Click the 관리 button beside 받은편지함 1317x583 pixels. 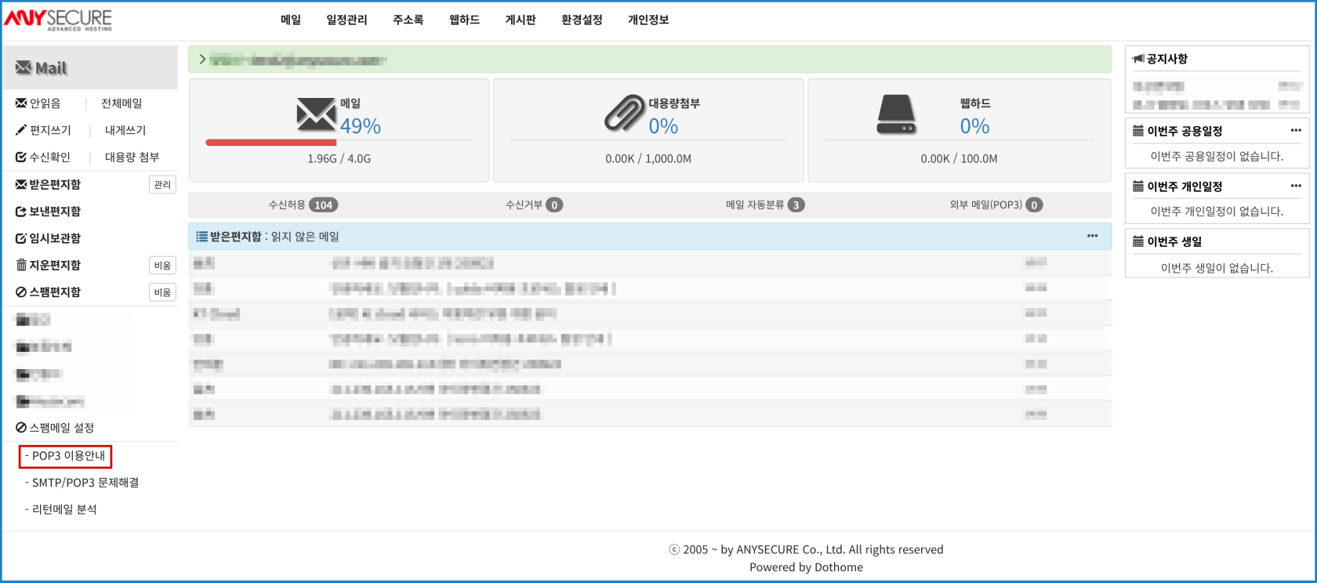point(162,185)
